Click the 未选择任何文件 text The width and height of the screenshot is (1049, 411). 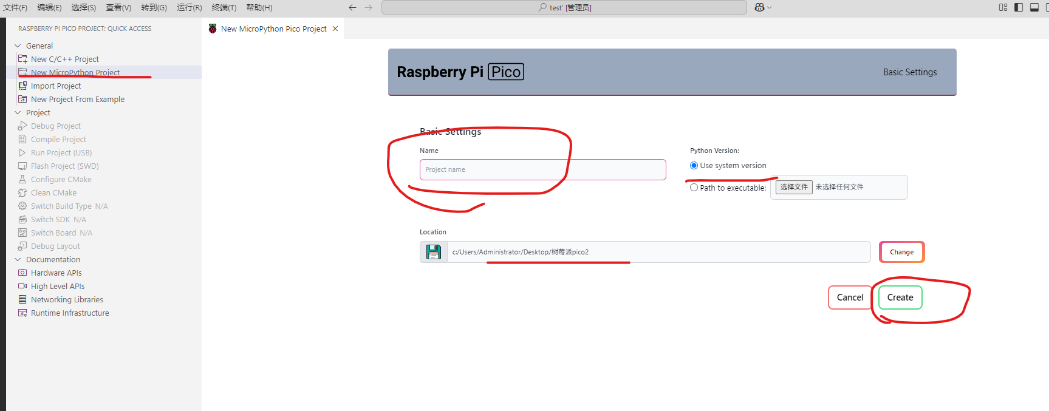coord(839,187)
